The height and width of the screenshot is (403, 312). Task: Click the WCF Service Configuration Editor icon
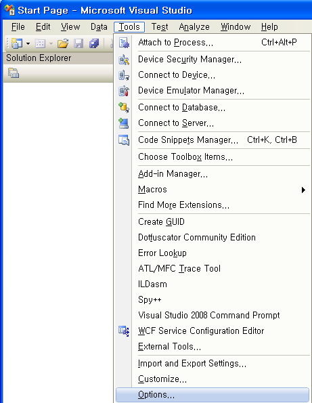click(x=124, y=331)
